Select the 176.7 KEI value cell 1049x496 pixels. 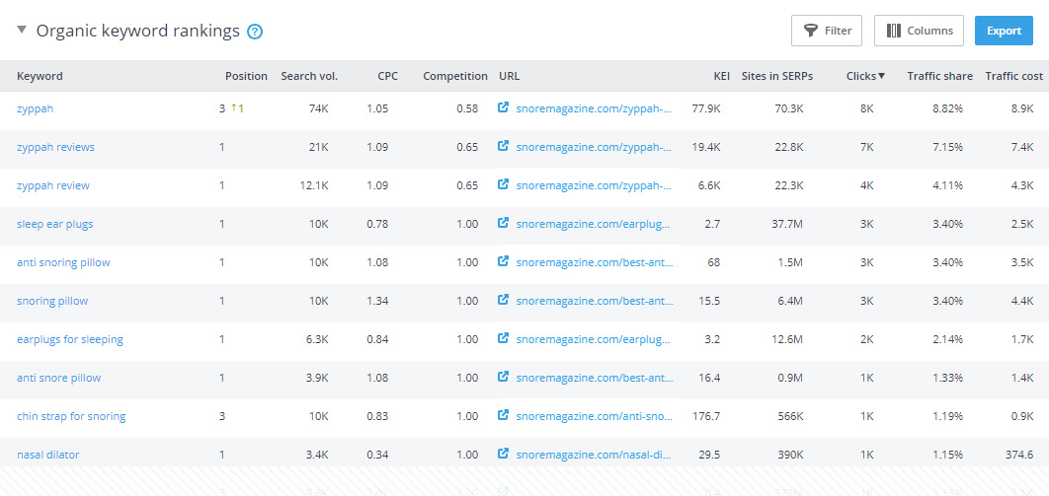point(708,416)
